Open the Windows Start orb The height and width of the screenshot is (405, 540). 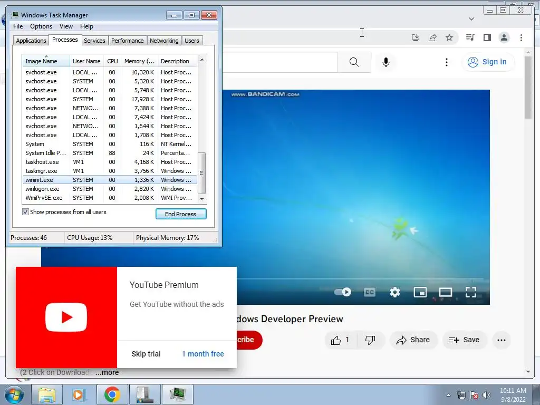14,394
